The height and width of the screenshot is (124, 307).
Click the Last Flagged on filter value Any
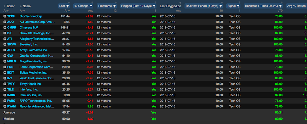[179, 11]
